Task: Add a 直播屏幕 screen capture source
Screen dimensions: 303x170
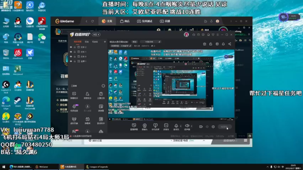Action: [x=134, y=127]
